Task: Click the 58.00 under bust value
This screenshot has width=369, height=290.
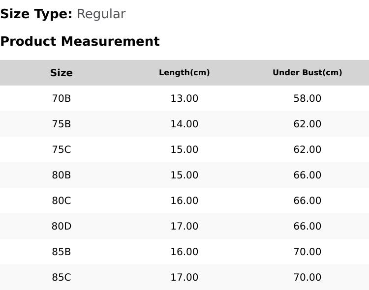Action: tap(307, 98)
